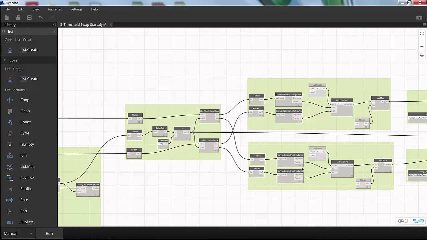Click the Undo arrow icon
Viewport: 427px width, 240px height.
coord(41,17)
